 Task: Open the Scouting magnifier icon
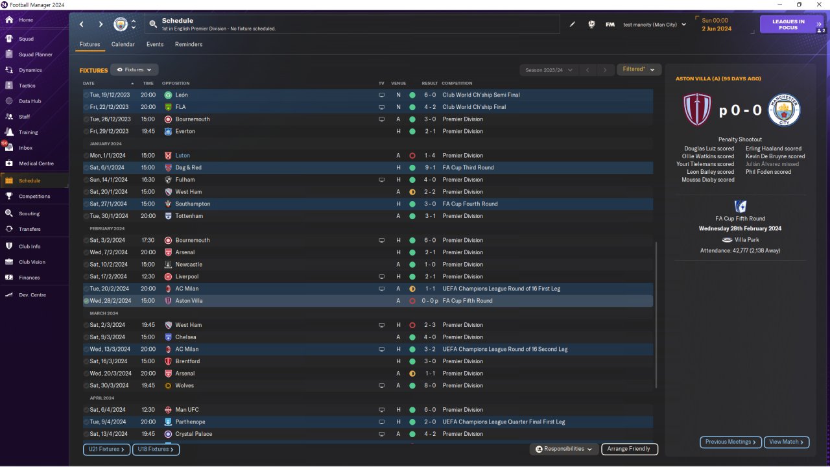[9, 213]
